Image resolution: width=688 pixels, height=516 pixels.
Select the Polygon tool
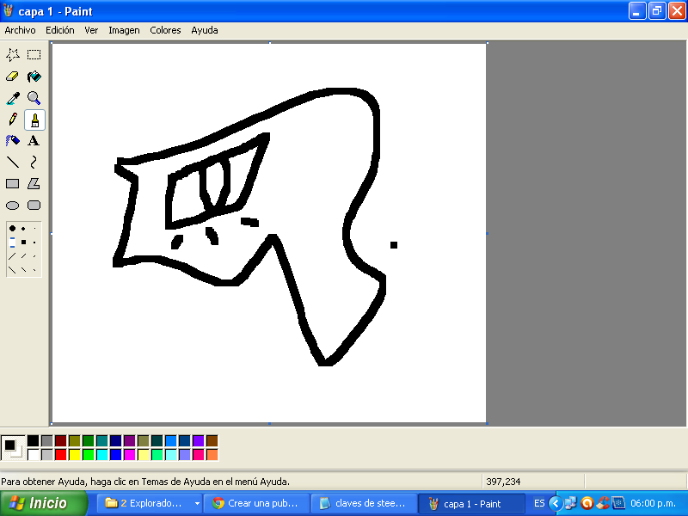[x=34, y=184]
